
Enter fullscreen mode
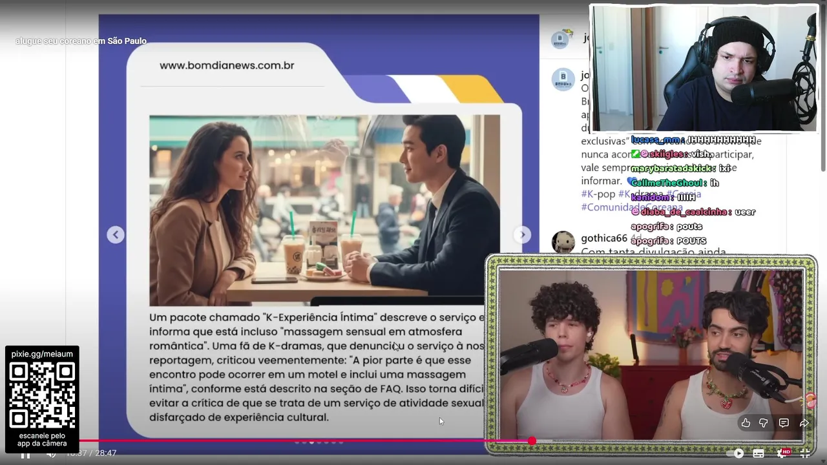[806, 453]
